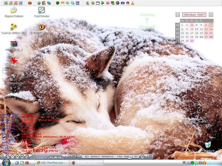Open Skype from the top launcher bar

pos(72,3)
